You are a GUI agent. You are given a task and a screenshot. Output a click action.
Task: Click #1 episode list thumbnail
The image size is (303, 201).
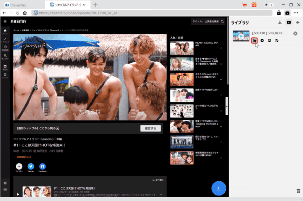click(37, 192)
